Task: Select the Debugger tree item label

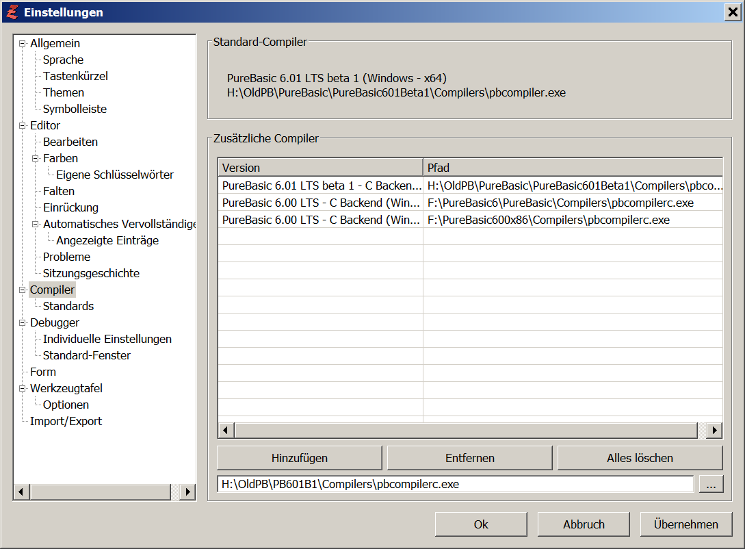Action: click(55, 322)
